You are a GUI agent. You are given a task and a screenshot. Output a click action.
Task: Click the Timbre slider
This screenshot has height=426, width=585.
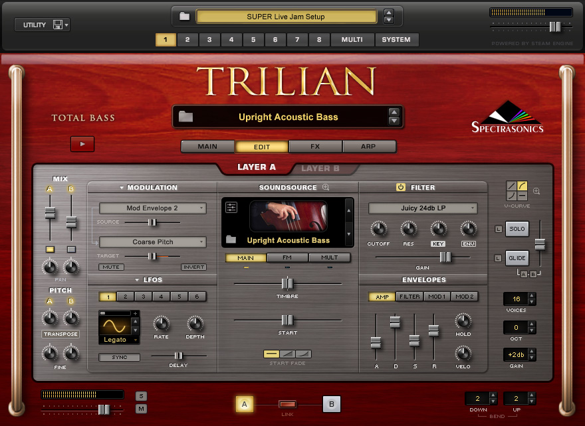pyautogui.click(x=287, y=283)
